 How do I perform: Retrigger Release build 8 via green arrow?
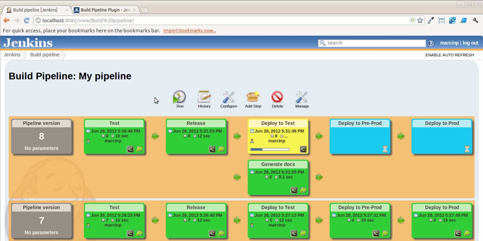click(221, 149)
